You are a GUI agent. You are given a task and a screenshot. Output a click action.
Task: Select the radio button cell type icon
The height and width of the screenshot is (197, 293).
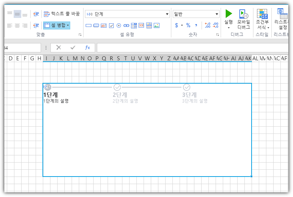(x=118, y=25)
